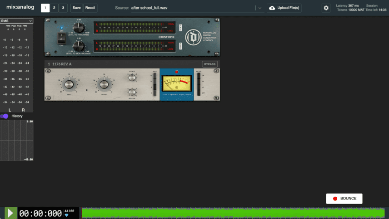Click the history graph panel
The height and width of the screenshot is (219, 389).
pyautogui.click(x=17, y=141)
